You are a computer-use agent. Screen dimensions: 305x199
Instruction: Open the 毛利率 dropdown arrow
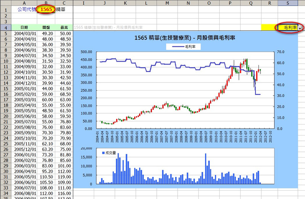tap(300, 28)
